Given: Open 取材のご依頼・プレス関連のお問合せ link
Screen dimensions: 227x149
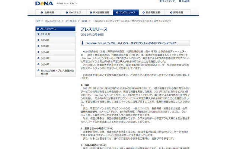Looking at the screenshot, I should (x=55, y=72).
